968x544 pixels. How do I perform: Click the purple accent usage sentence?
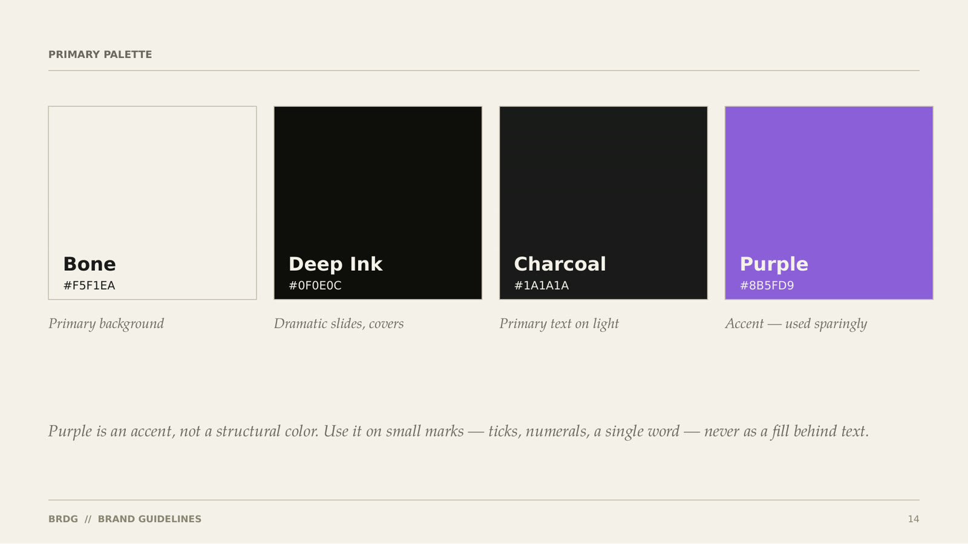[x=459, y=432]
